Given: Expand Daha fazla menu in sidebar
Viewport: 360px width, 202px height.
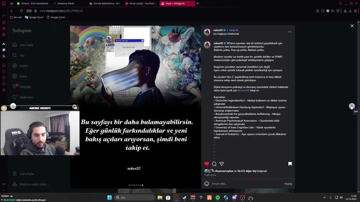Looking at the screenshot, I should (x=23, y=174).
